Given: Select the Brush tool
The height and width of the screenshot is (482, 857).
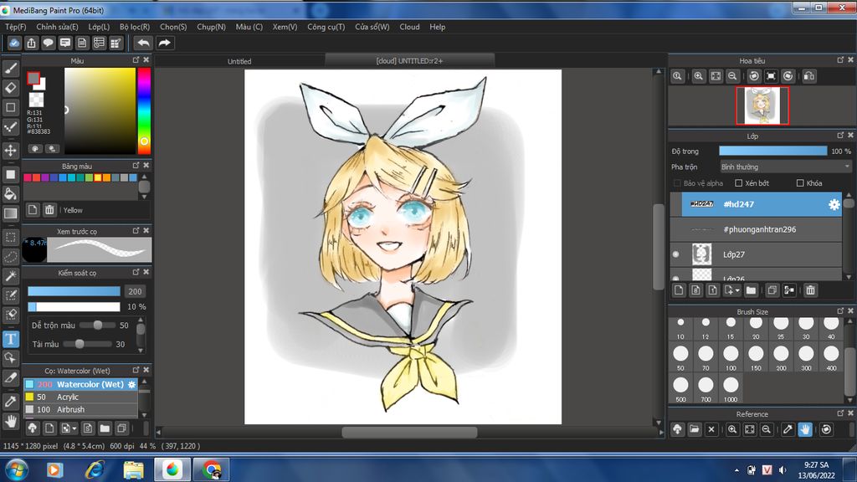Looking at the screenshot, I should (x=10, y=69).
